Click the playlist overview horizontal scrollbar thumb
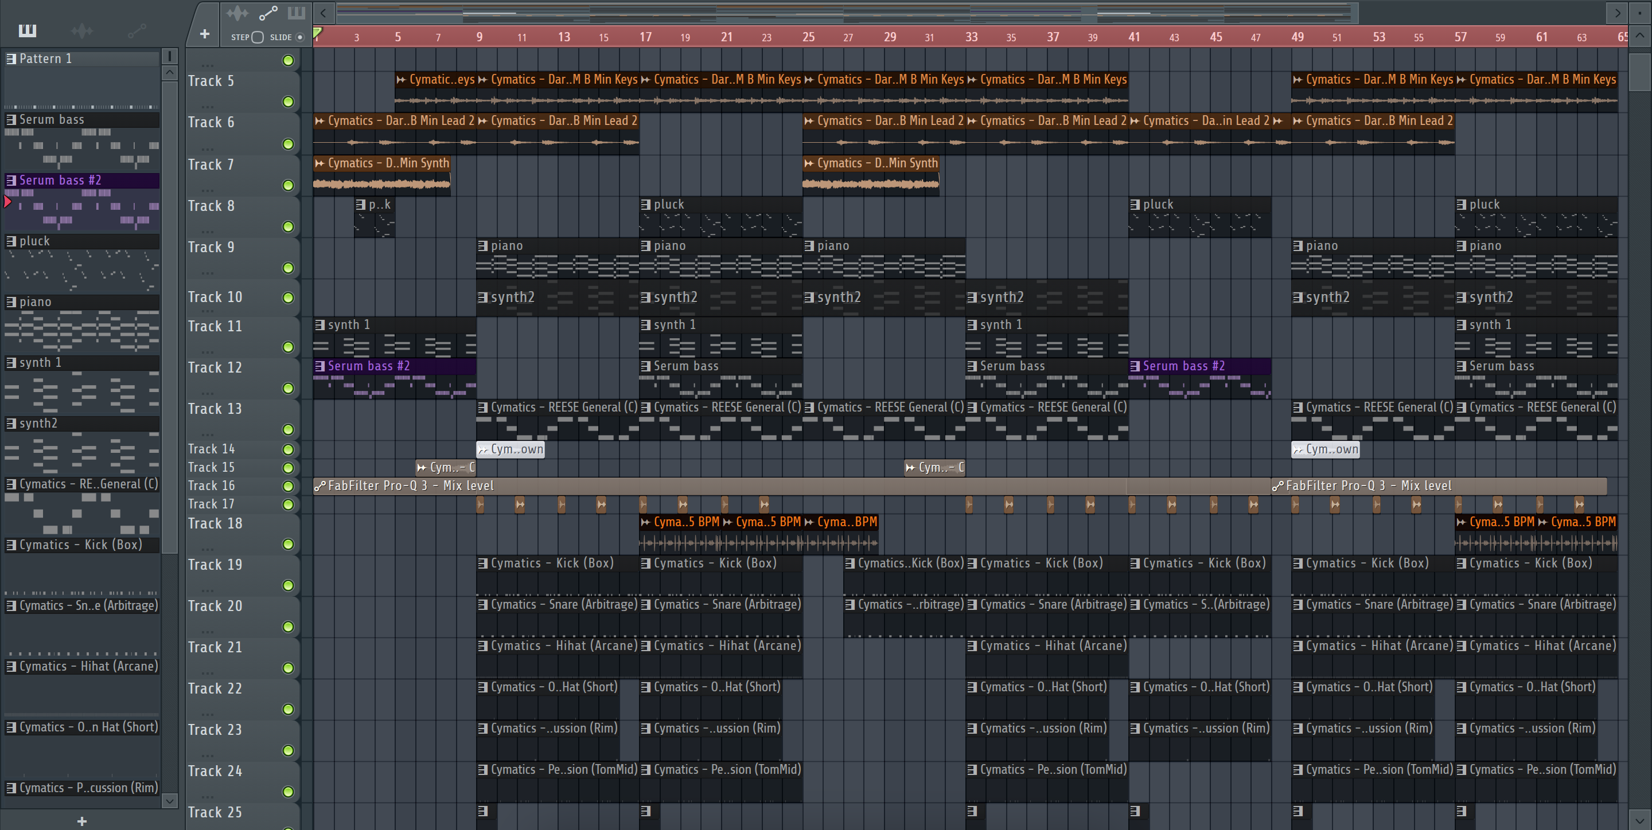Screen dimensions: 1652x830 pyautogui.click(x=847, y=13)
